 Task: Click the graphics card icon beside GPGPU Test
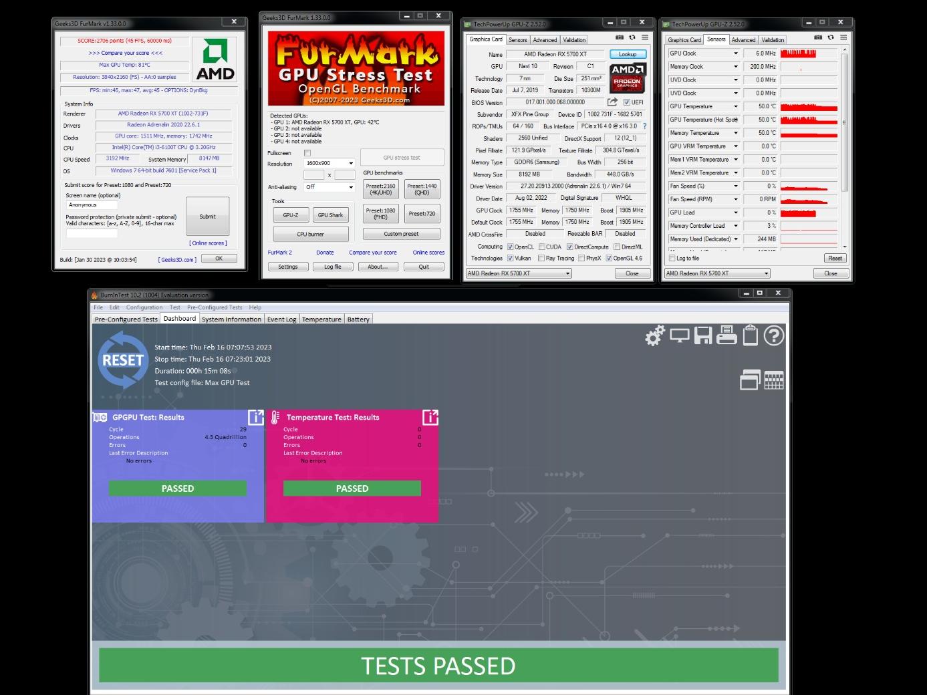click(100, 417)
